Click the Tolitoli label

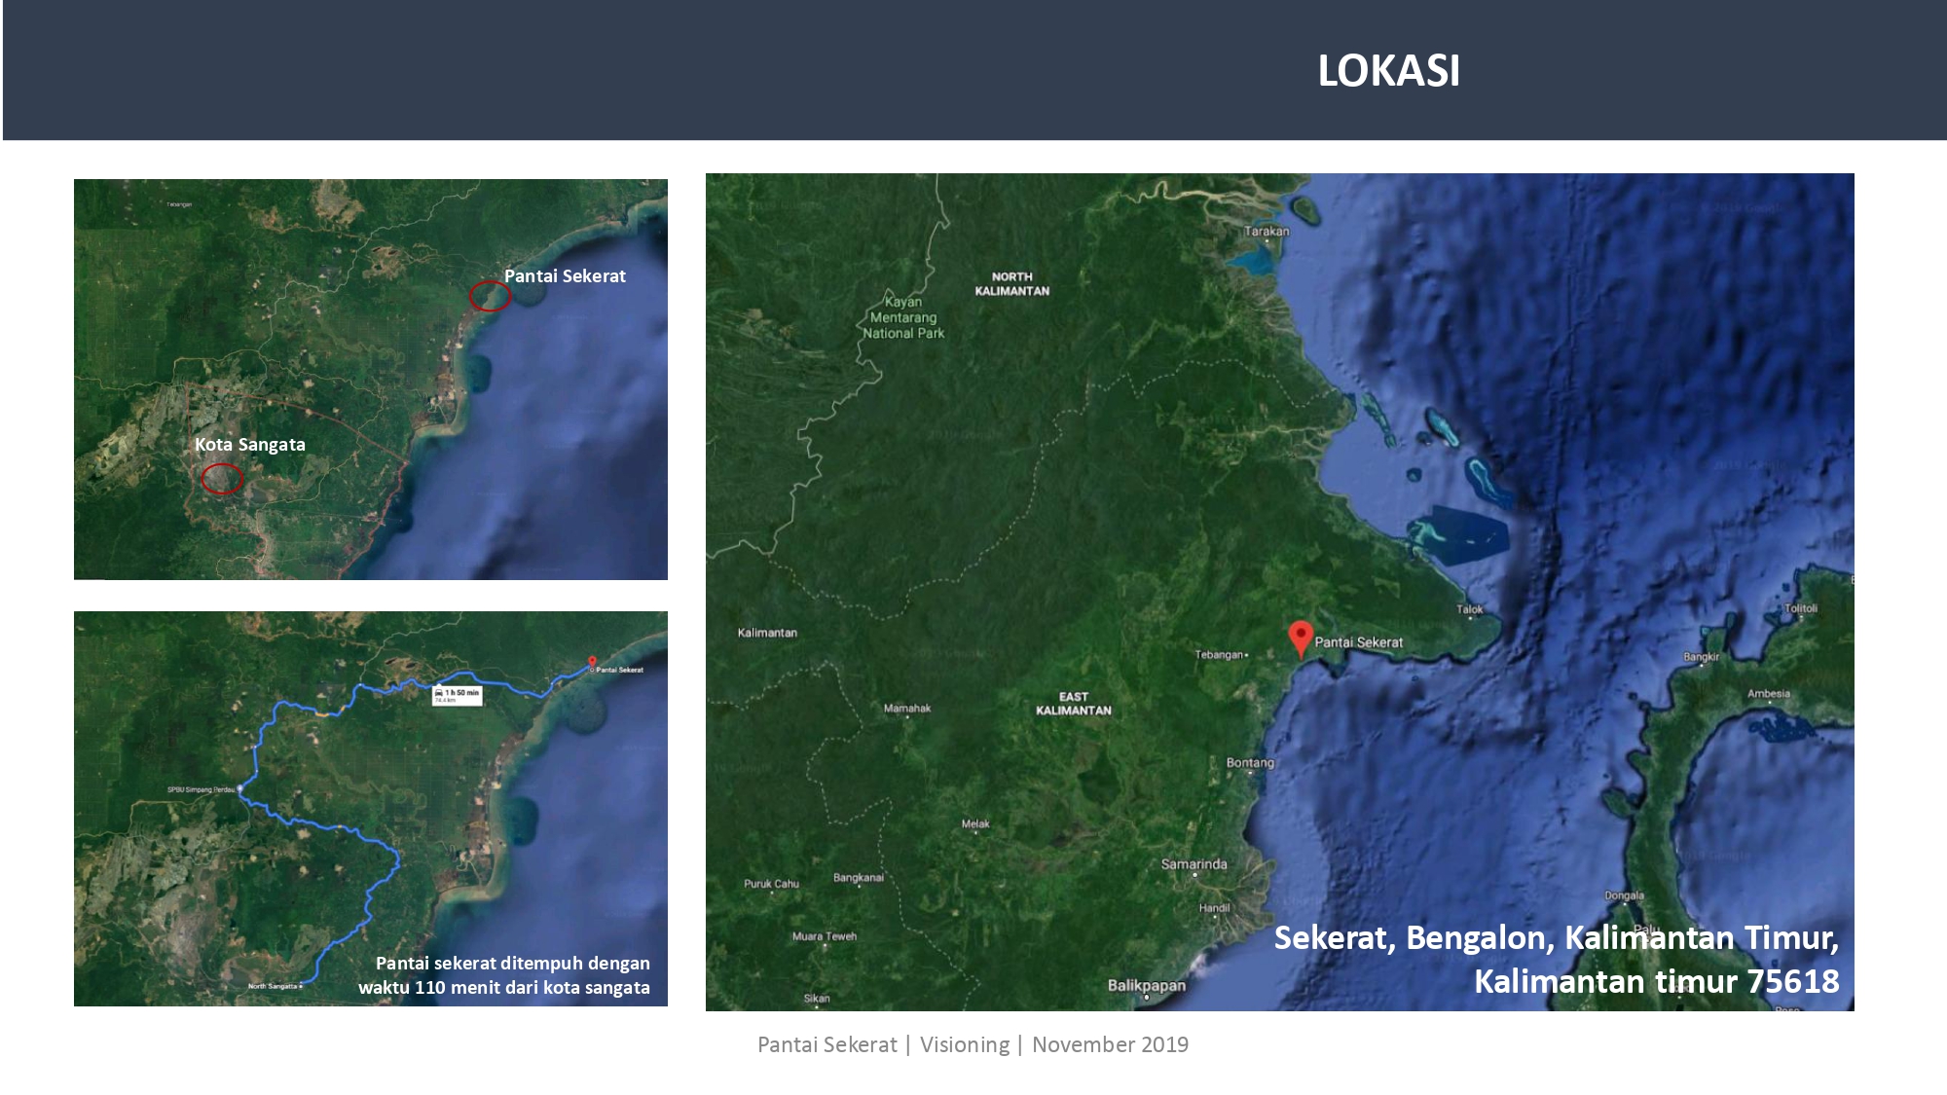(1801, 608)
